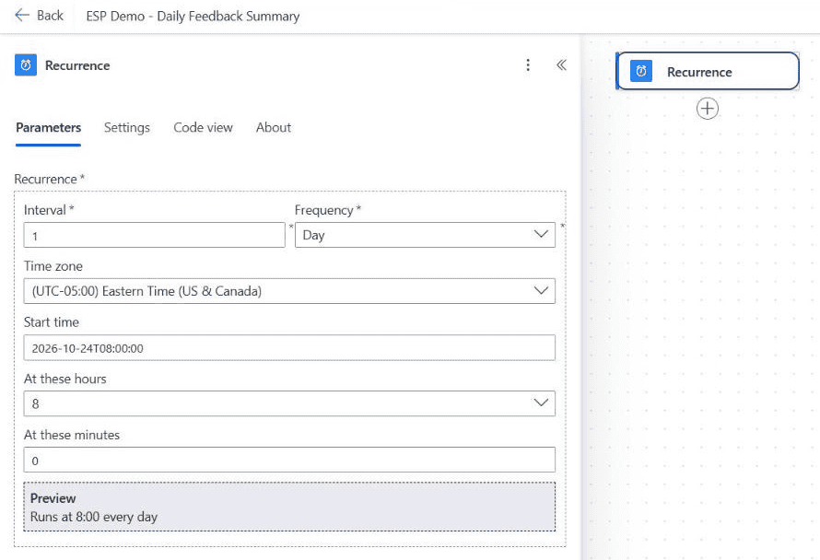Image resolution: width=820 pixels, height=560 pixels.
Task: Click the At these minutes input field
Action: point(289,460)
